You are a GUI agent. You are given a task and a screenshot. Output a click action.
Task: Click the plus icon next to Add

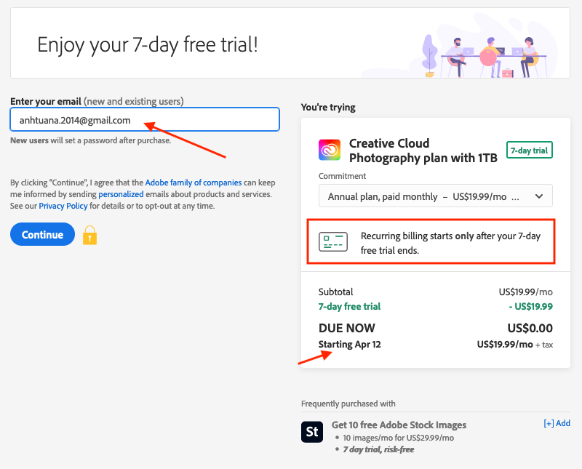tap(548, 423)
